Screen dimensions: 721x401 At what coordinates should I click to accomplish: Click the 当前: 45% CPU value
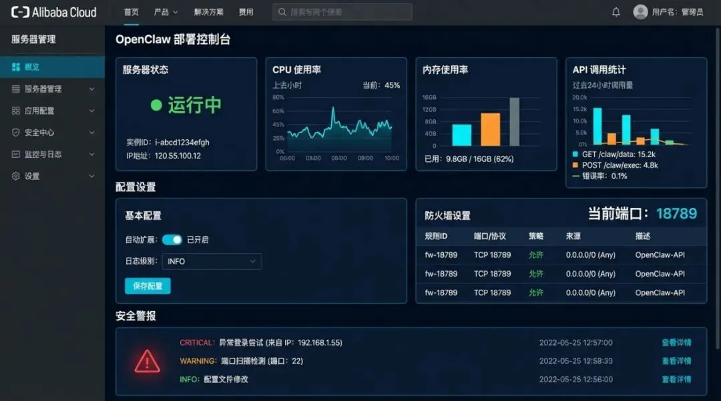[381, 85]
